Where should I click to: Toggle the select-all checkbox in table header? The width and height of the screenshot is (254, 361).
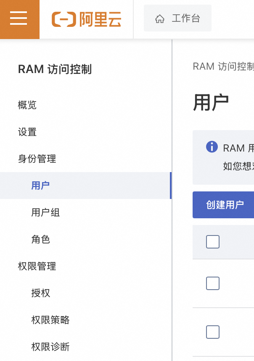pos(213,242)
